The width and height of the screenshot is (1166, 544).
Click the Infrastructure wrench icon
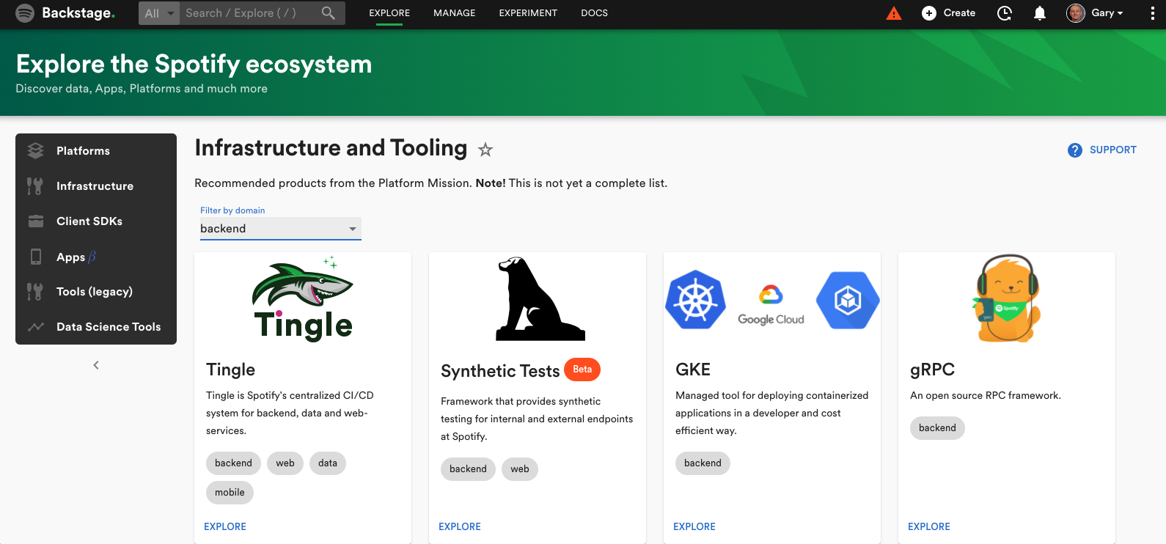(x=35, y=186)
